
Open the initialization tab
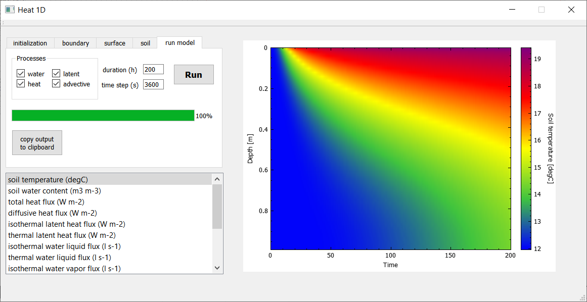(x=30, y=43)
